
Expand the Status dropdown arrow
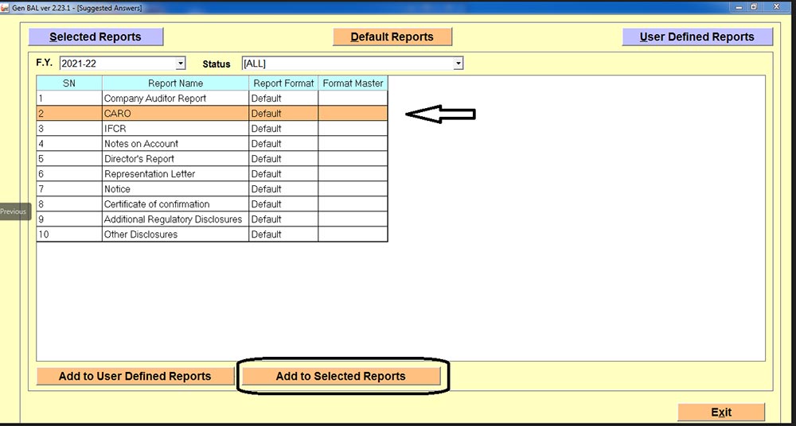(458, 64)
